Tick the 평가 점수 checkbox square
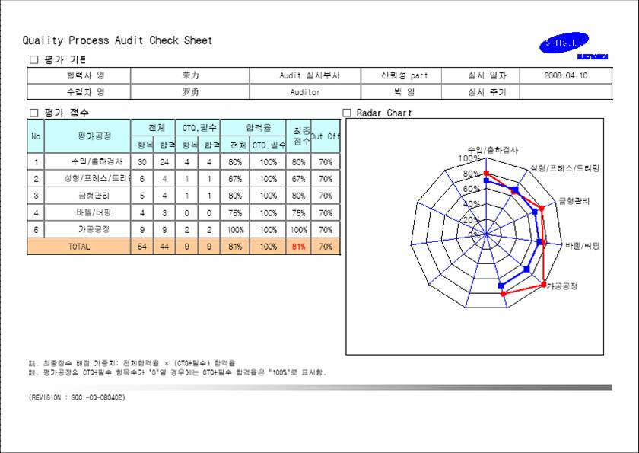The image size is (639, 453). (x=33, y=113)
